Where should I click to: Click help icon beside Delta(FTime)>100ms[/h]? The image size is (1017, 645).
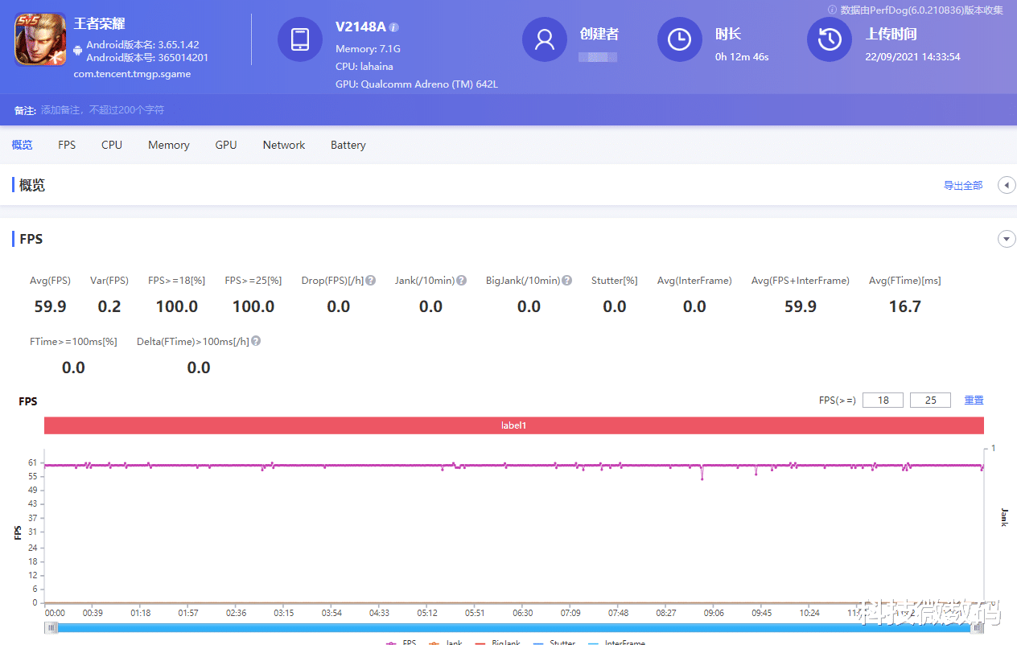[x=256, y=342]
